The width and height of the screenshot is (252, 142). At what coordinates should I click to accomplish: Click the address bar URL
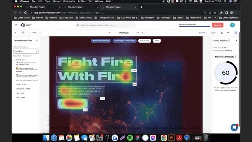click(69, 13)
